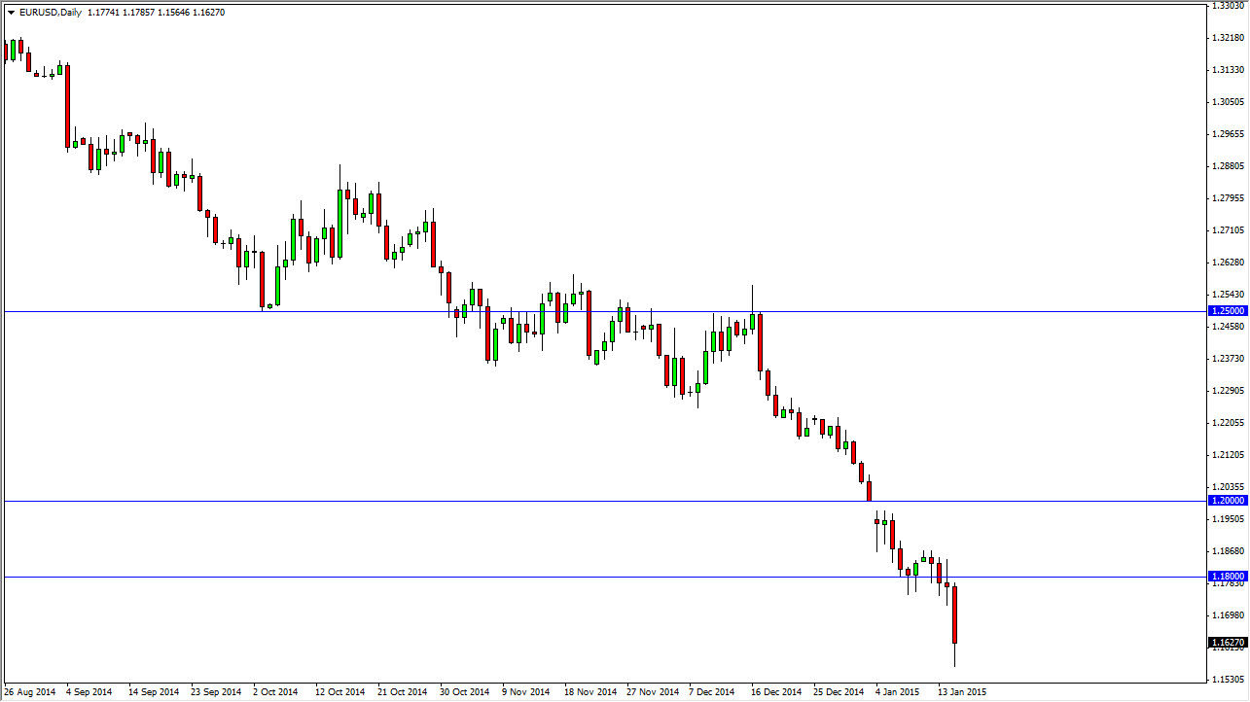Click the 2 Oct 2014 date label

(x=275, y=692)
